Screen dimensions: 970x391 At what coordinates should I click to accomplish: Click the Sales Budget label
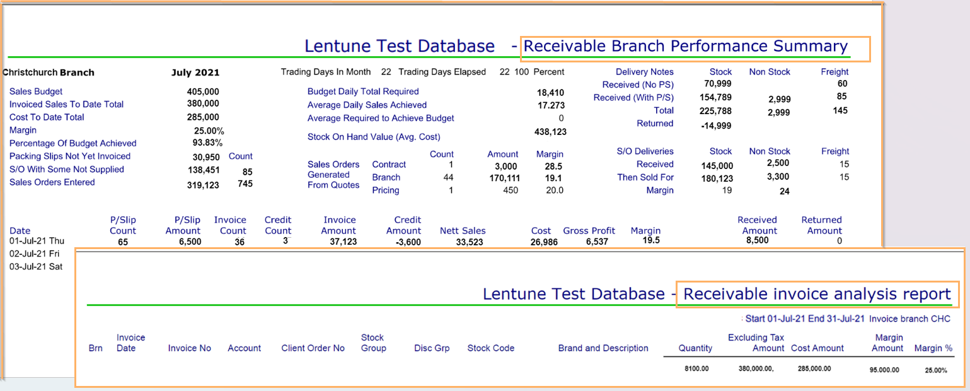pyautogui.click(x=36, y=91)
